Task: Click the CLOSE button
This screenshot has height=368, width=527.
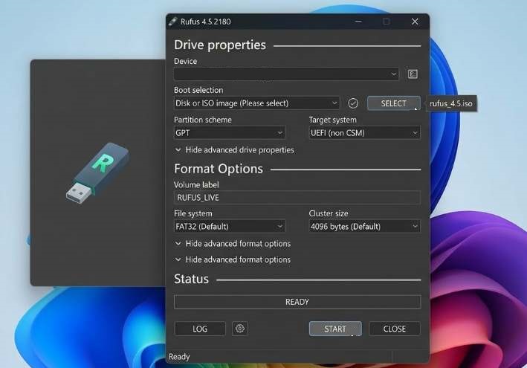Action: click(x=394, y=329)
